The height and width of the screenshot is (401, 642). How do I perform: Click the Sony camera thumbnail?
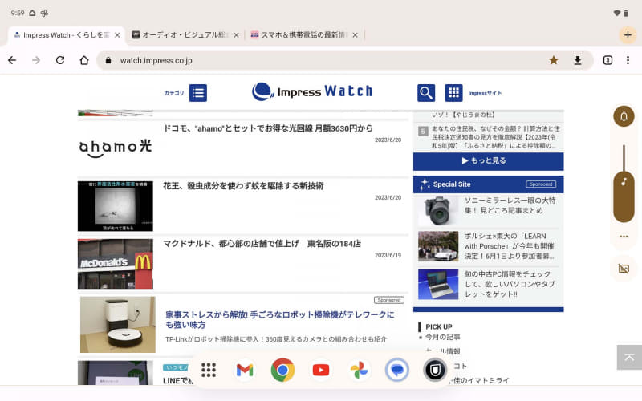pos(438,211)
